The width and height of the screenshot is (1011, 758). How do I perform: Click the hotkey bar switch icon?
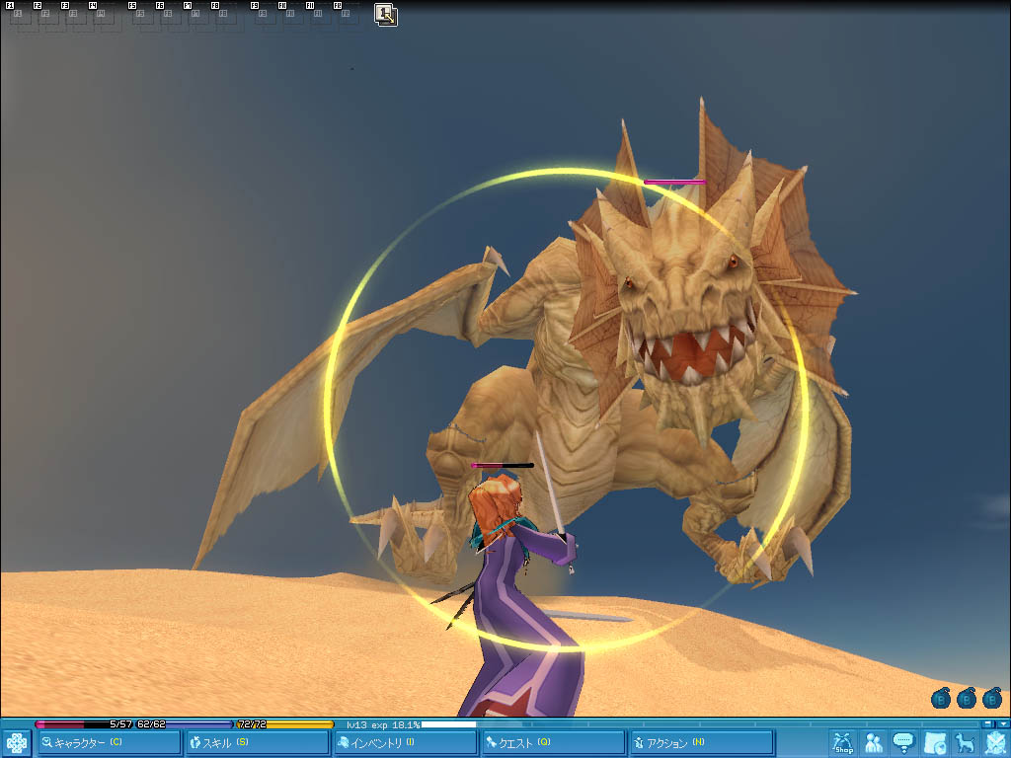pos(386,14)
